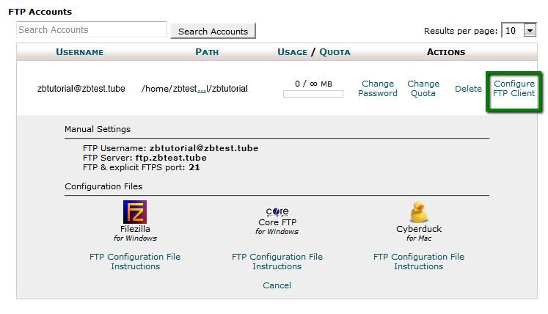
Task: Click the disk usage quota bar
Action: coord(313,94)
